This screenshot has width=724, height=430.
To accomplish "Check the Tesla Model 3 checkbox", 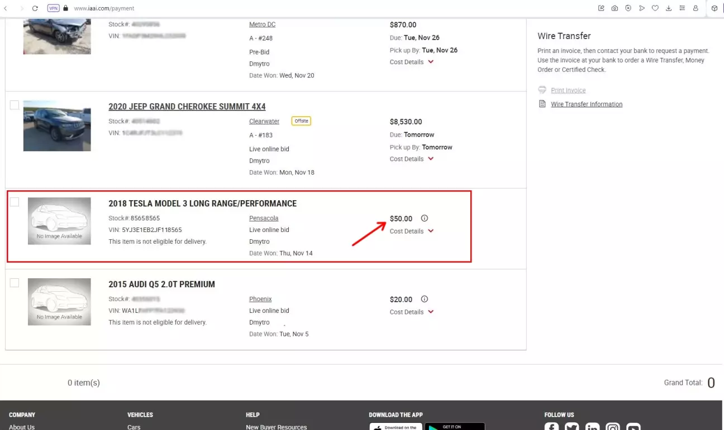I will 15,202.
